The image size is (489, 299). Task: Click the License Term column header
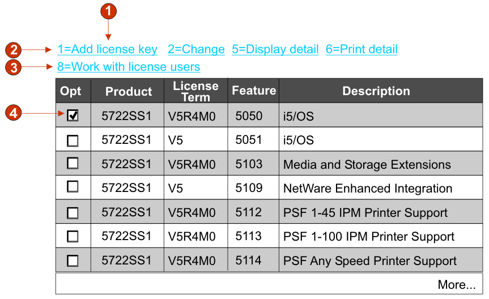[195, 91]
